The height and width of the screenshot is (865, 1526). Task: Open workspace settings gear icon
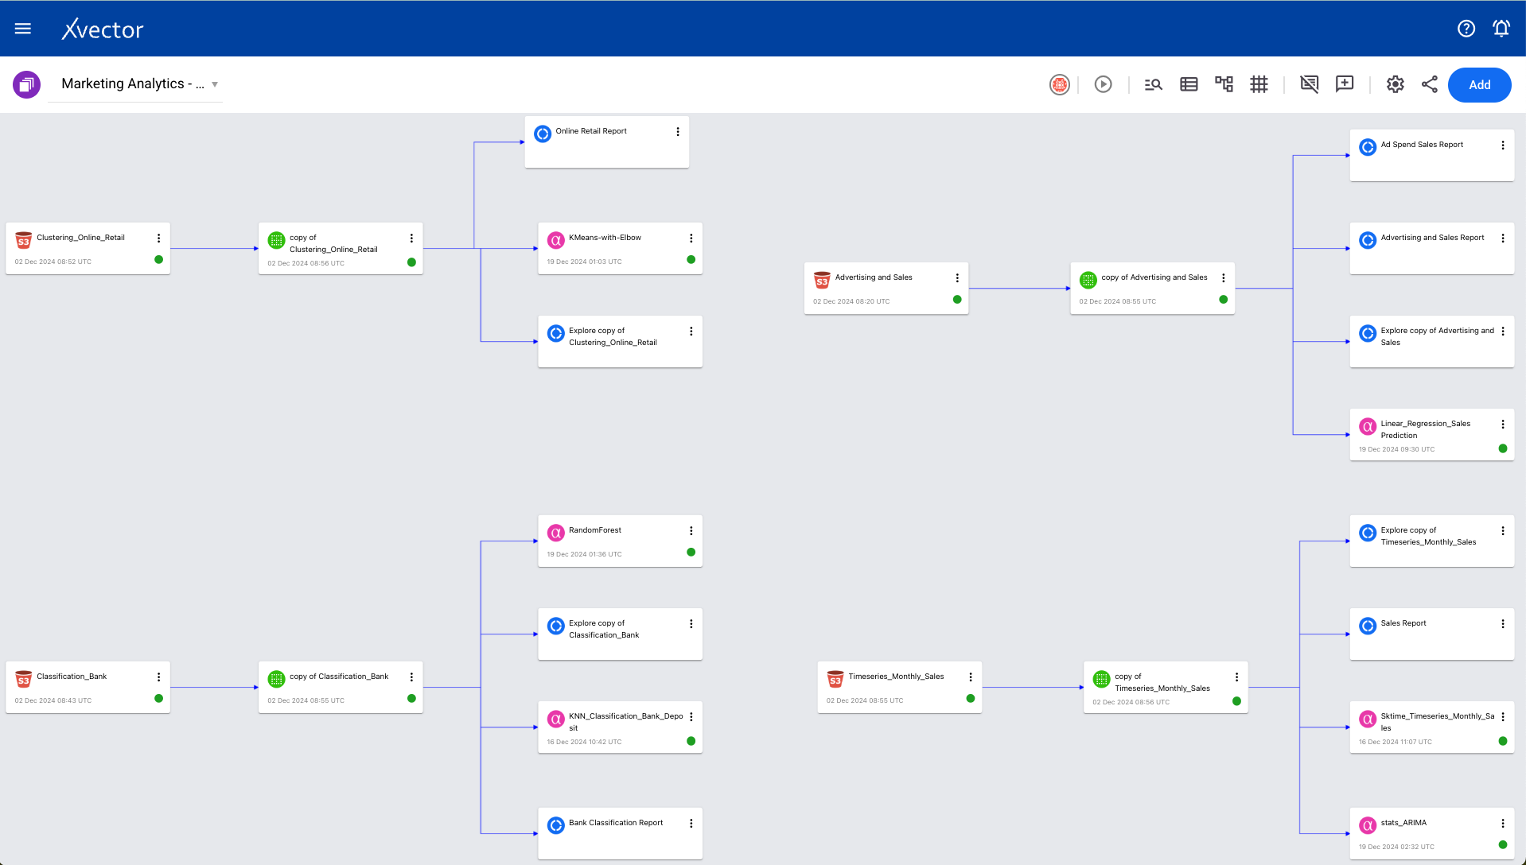tap(1395, 84)
